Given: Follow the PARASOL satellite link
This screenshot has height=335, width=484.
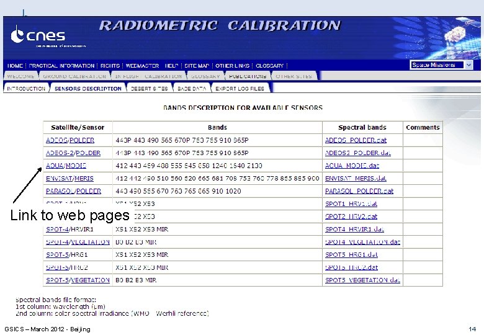Looking at the screenshot, I should coord(60,191).
